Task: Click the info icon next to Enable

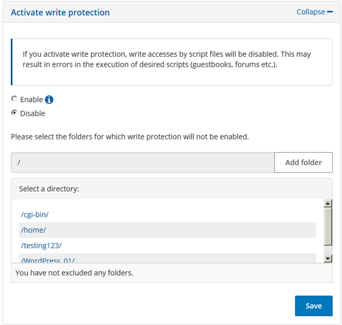Action: 49,100
